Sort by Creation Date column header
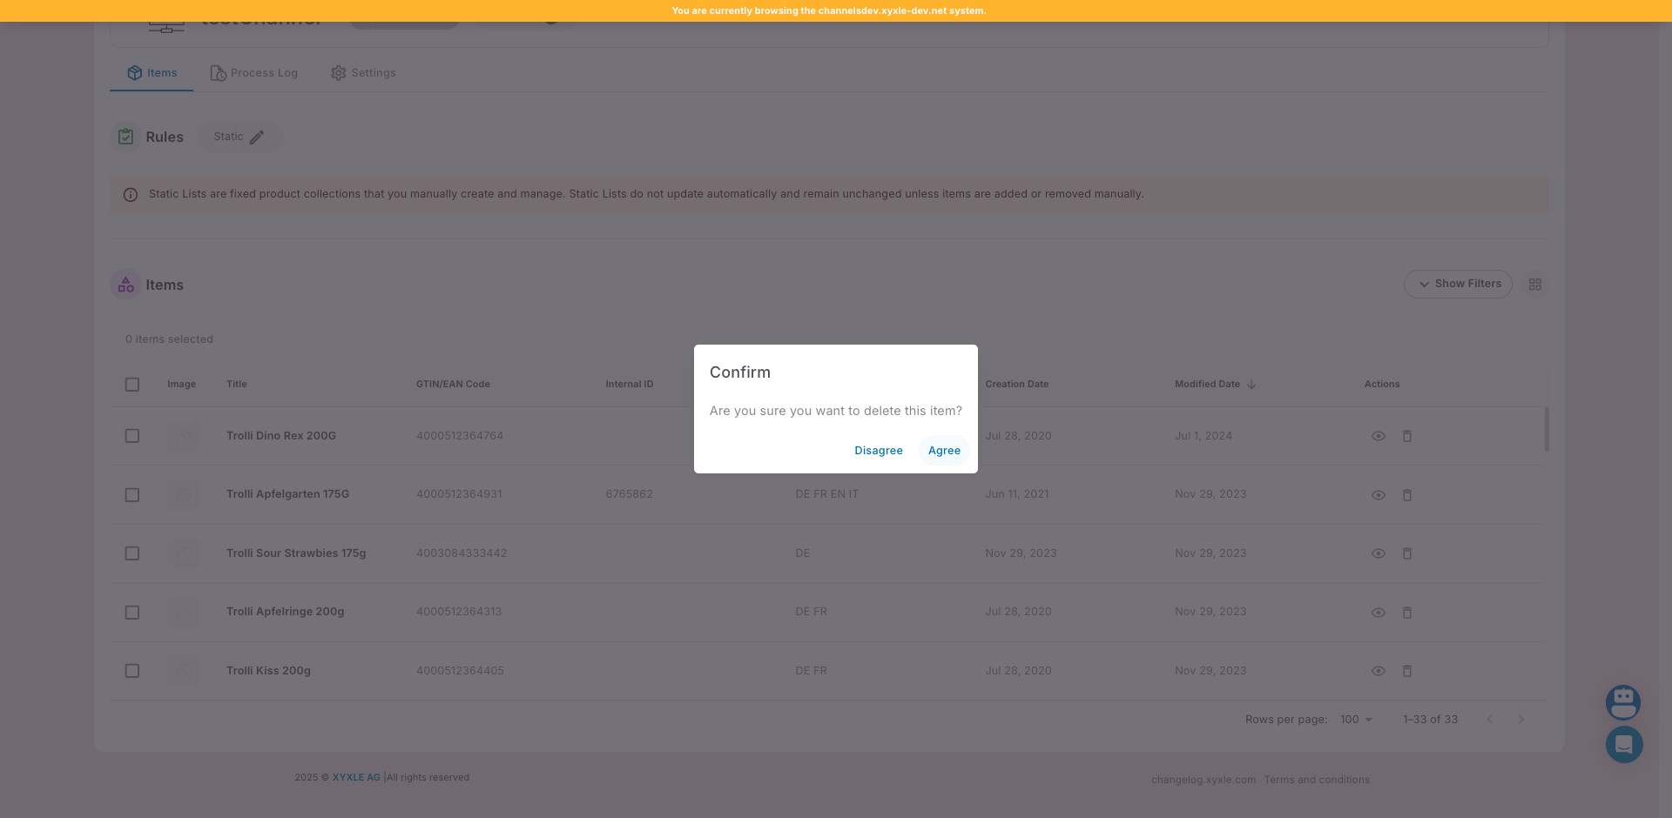Viewport: 1672px width, 818px height. tap(1017, 385)
